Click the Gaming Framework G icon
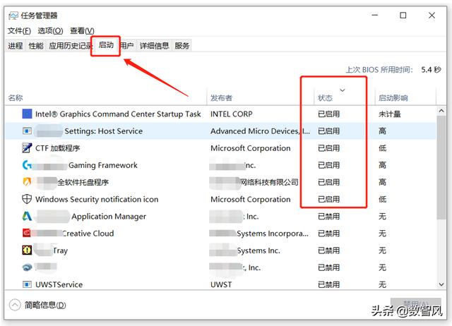The height and width of the screenshot is (326, 452). [27, 165]
